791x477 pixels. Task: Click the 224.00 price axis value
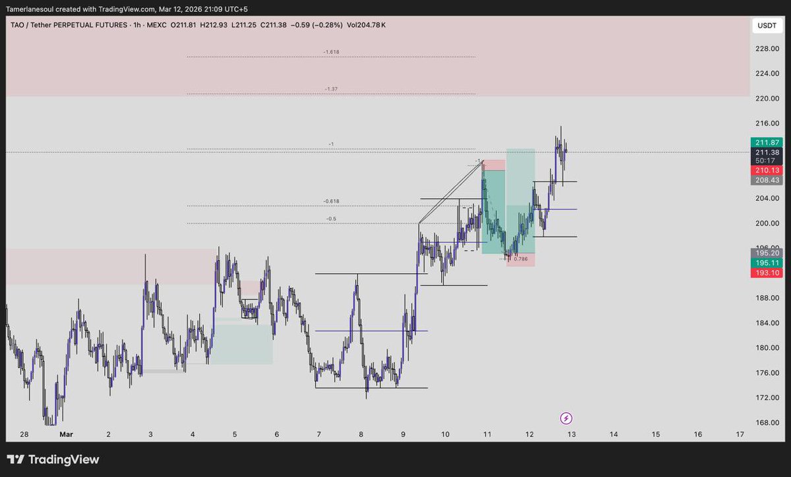click(768, 74)
